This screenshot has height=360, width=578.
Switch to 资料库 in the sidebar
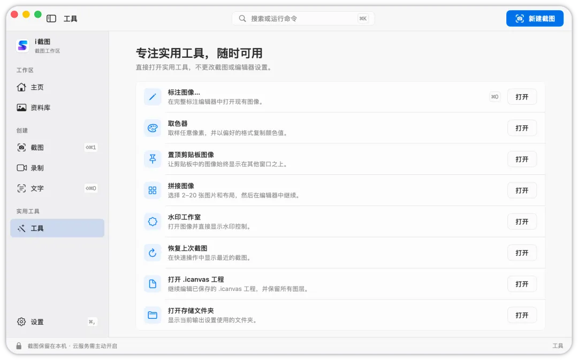(x=57, y=108)
